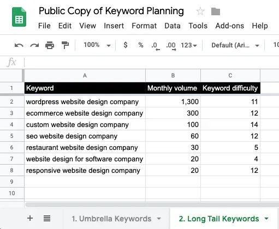
Task: Undo the last action
Action: [x=19, y=45]
